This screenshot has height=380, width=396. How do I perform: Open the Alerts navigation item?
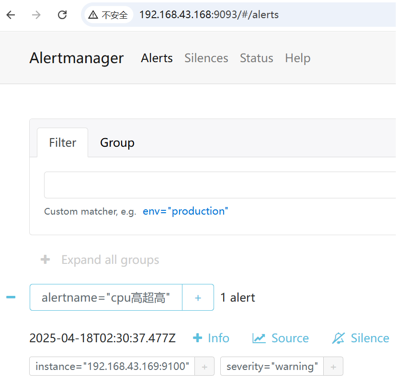point(157,58)
